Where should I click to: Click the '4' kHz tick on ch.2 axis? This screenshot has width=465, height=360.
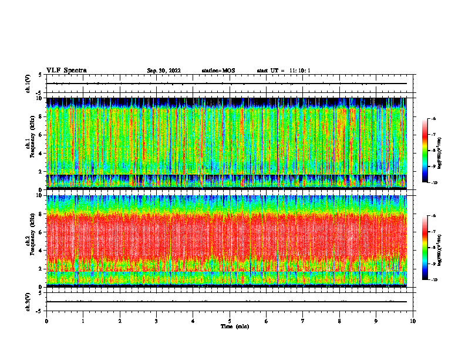41,251
